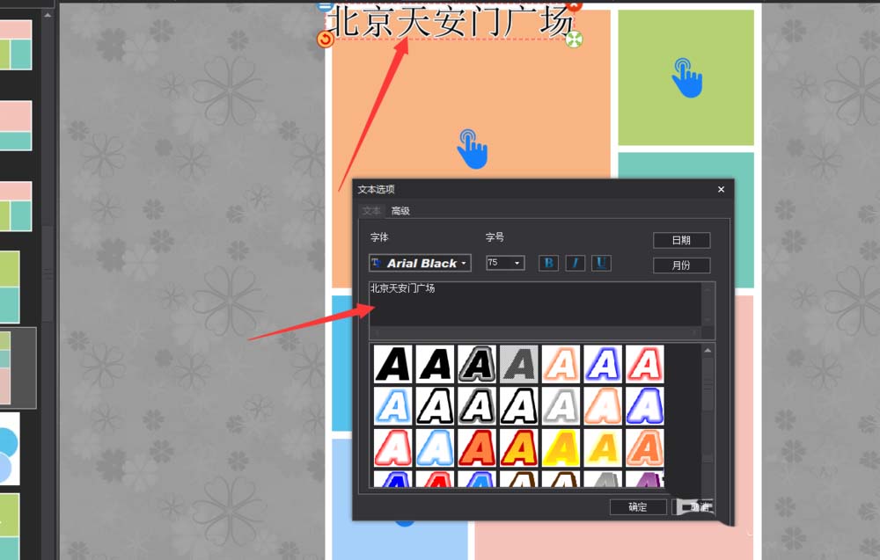Viewport: 880px width, 560px height.
Task: Switch to the 文本 tab
Action: [x=371, y=211]
